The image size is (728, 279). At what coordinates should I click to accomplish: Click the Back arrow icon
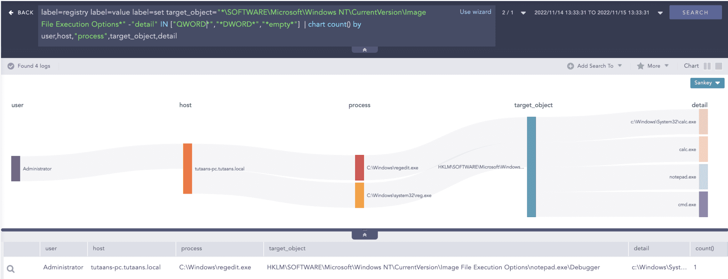11,12
